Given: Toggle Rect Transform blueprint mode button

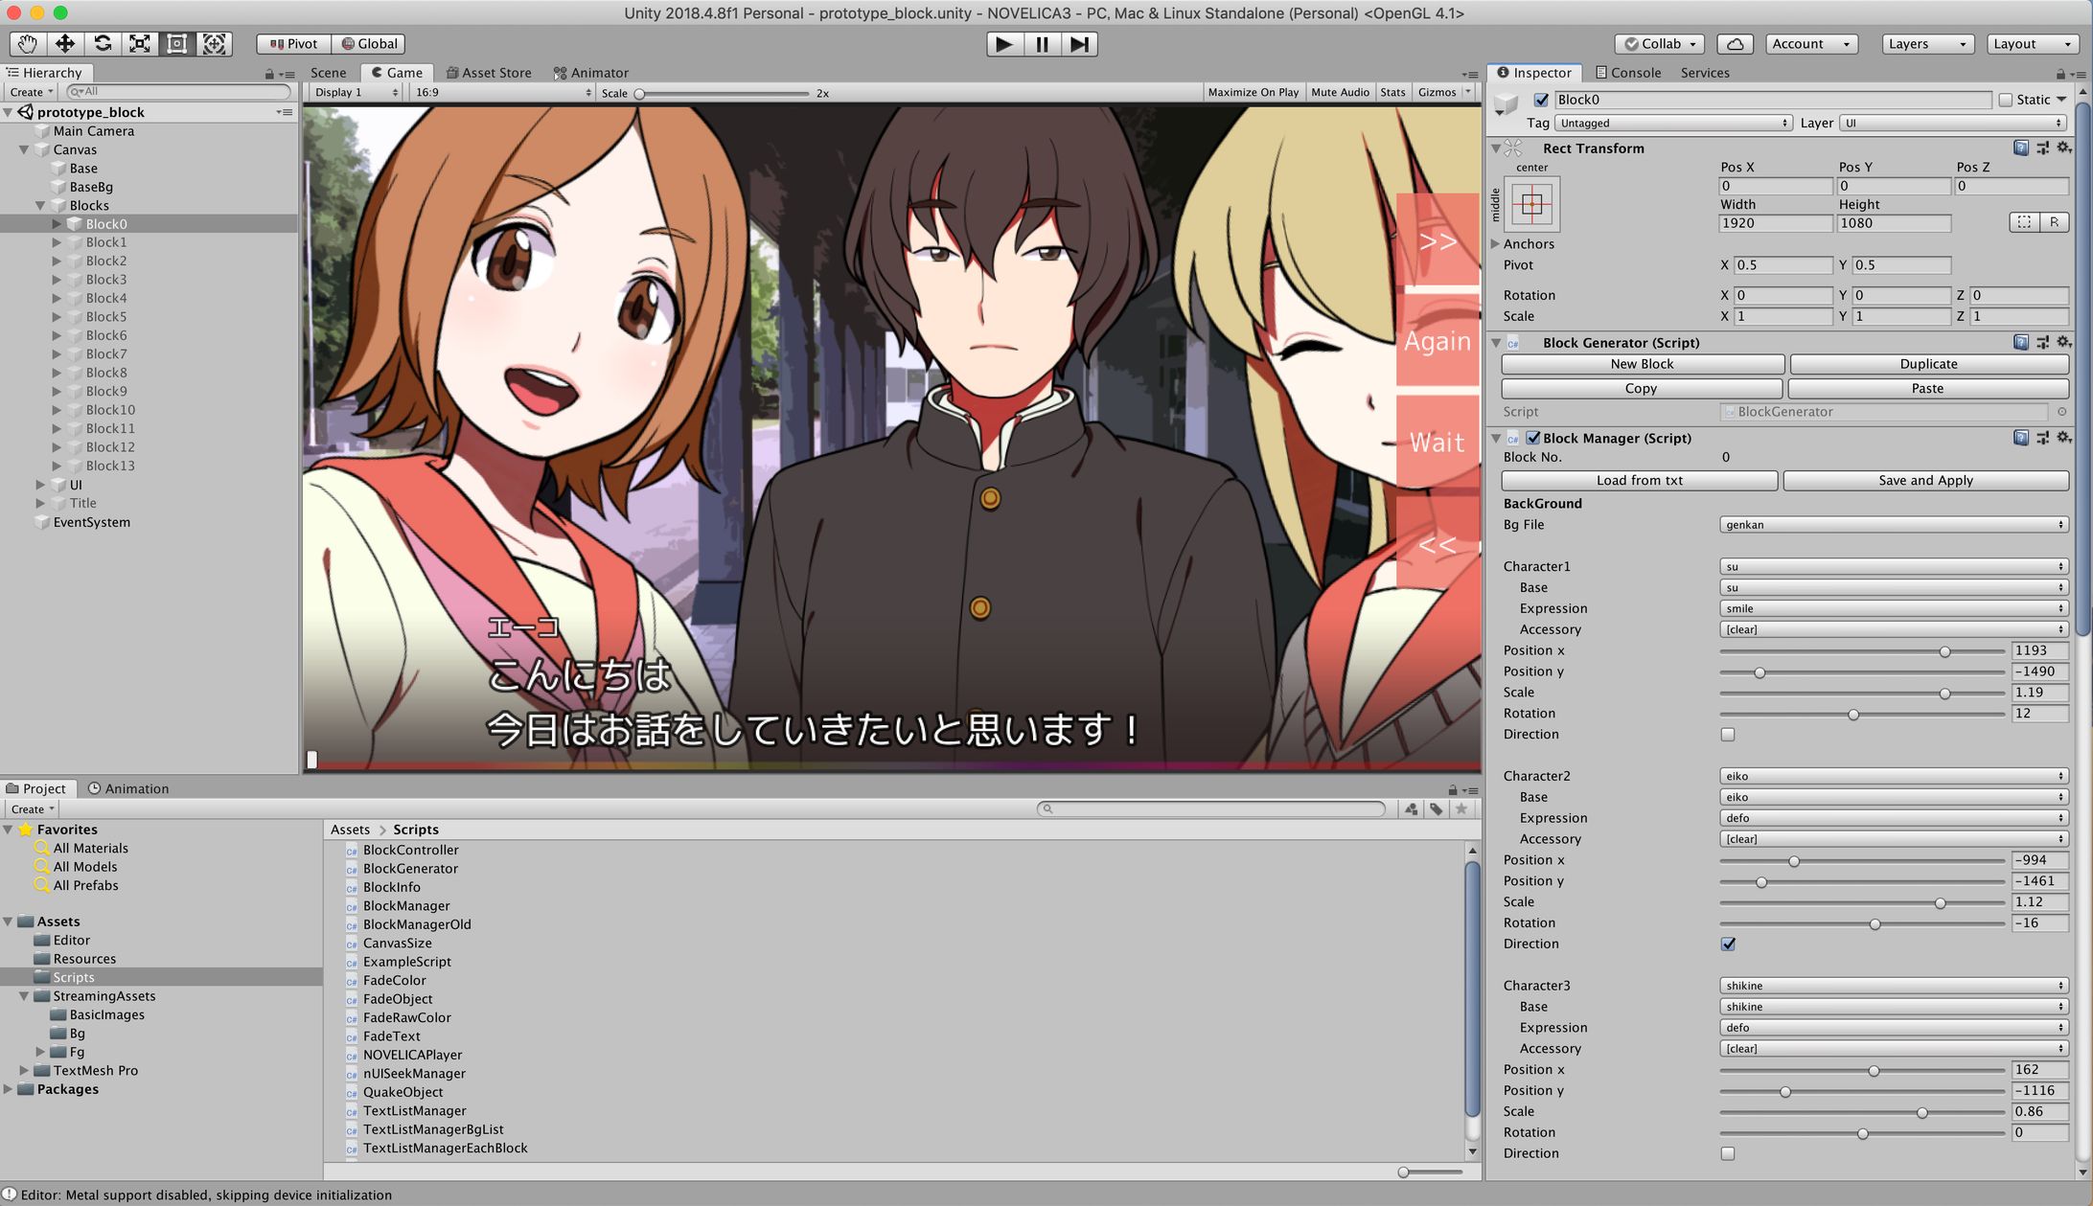Looking at the screenshot, I should pos(2024,222).
